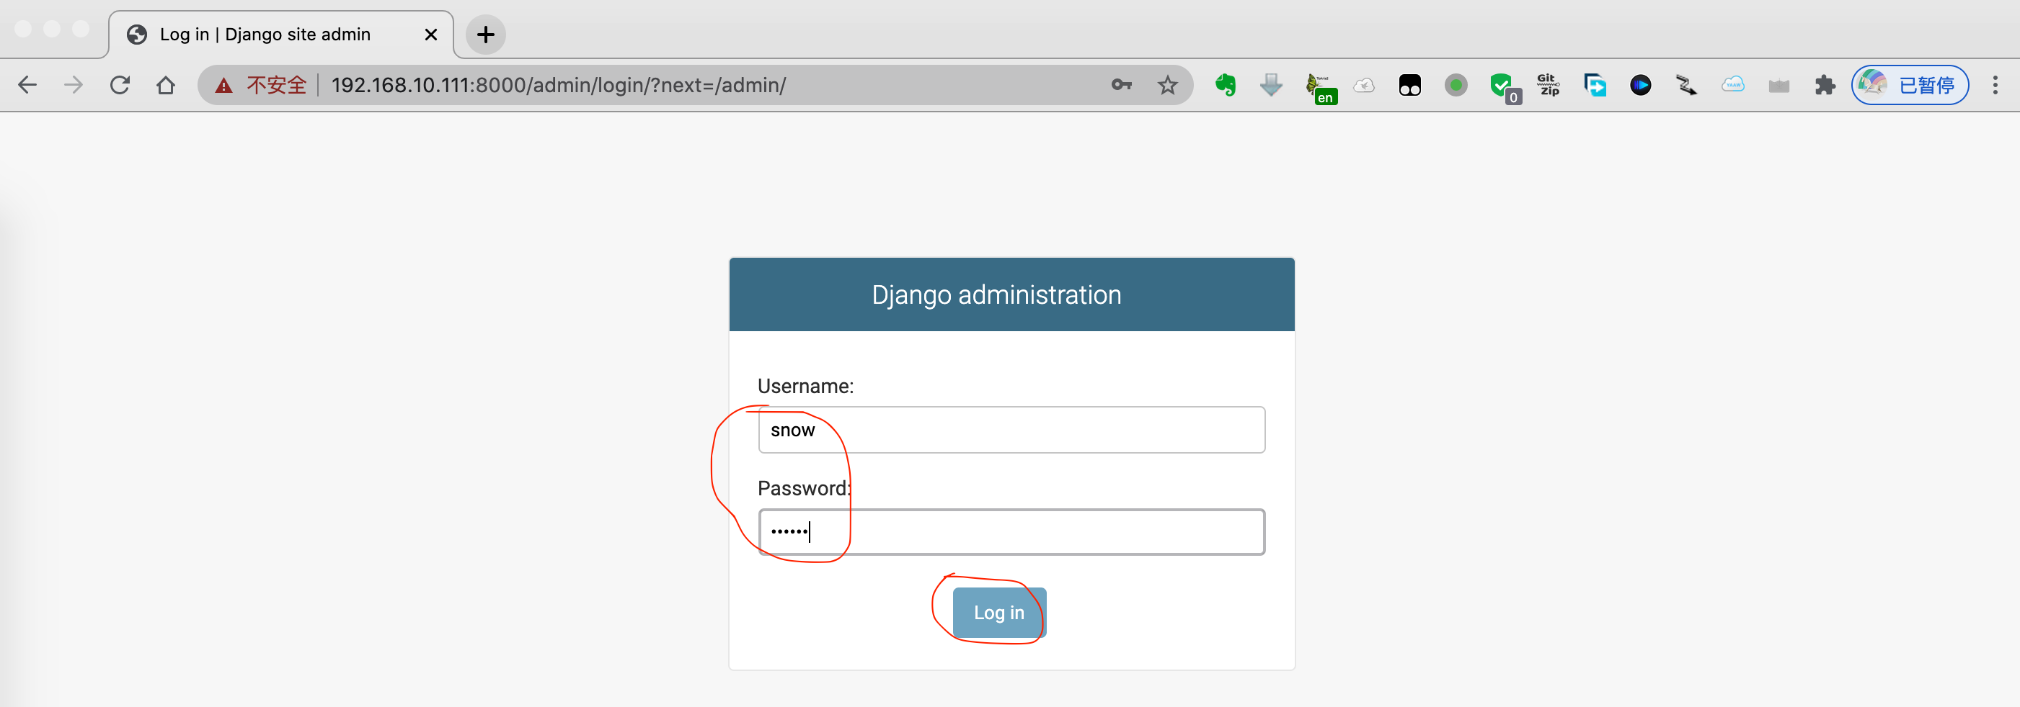Select the Log in Django site admin tab
The image size is (2020, 707).
[267, 35]
